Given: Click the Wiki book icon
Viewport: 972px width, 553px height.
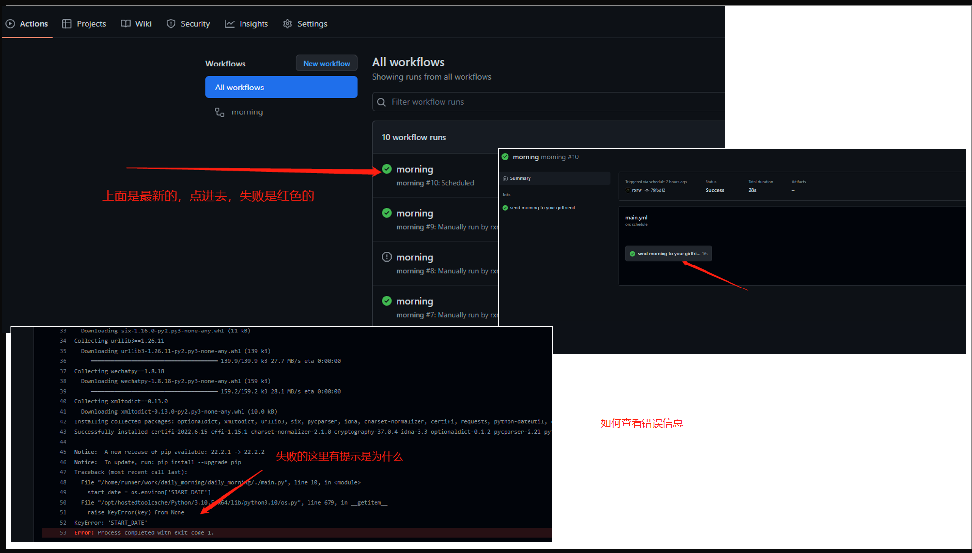Looking at the screenshot, I should [x=125, y=23].
